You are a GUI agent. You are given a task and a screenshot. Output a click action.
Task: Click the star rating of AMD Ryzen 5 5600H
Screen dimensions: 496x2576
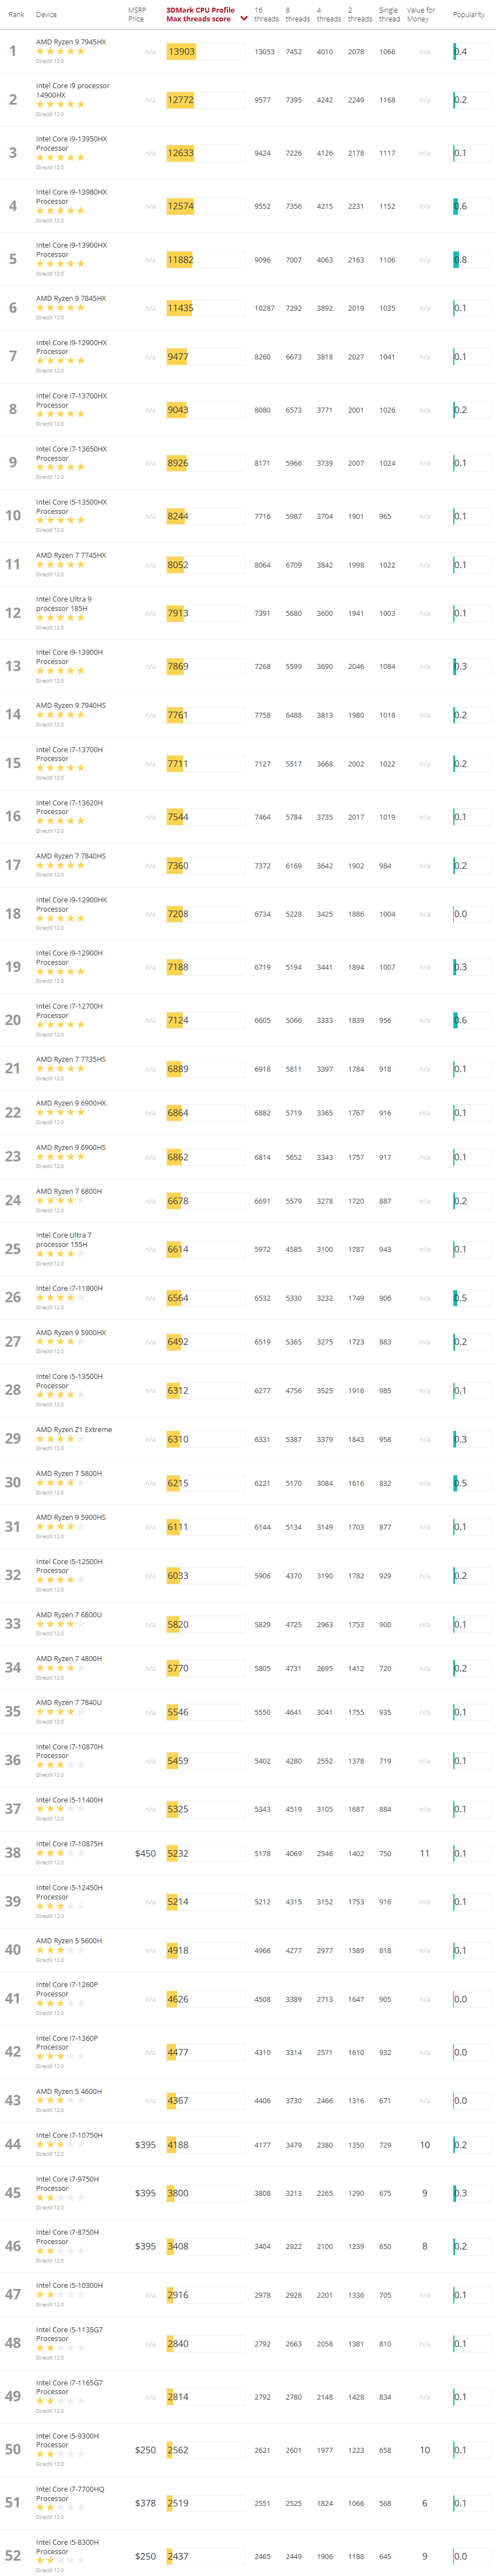(60, 1950)
